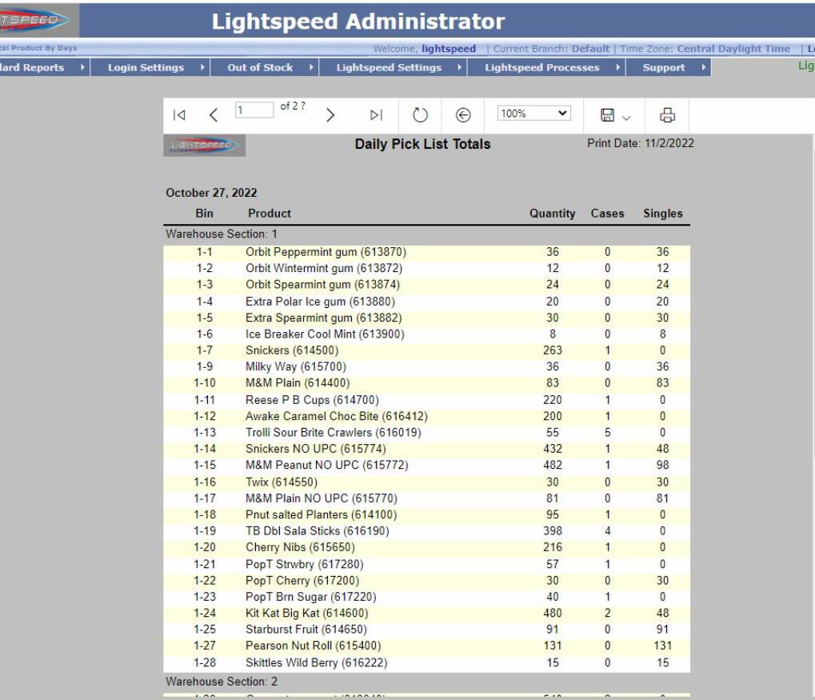Select Pearson Nut Roll (615400)
815x700 pixels.
[x=313, y=646]
